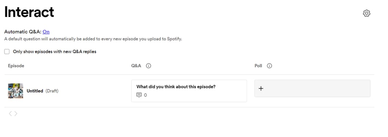Open Interact settings via gear icon
Viewport: 388px width, 137px height.
(x=366, y=13)
